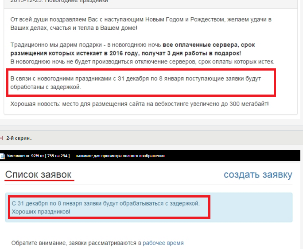This screenshot has width=303, height=249.
Task: Click the magnifier icon in the black image bar
Action: point(2,156)
